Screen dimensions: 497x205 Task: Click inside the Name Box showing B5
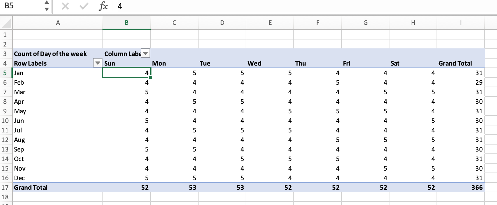click(x=22, y=6)
